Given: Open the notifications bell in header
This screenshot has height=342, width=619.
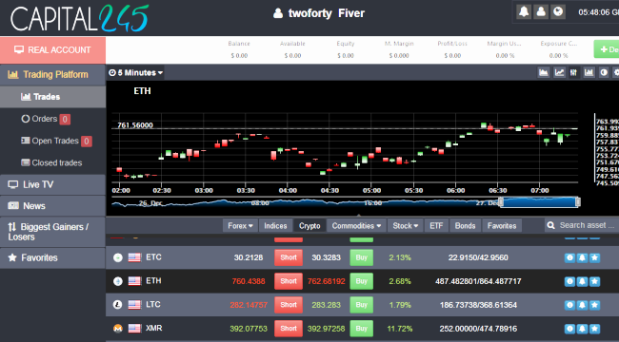Looking at the screenshot, I should point(524,11).
